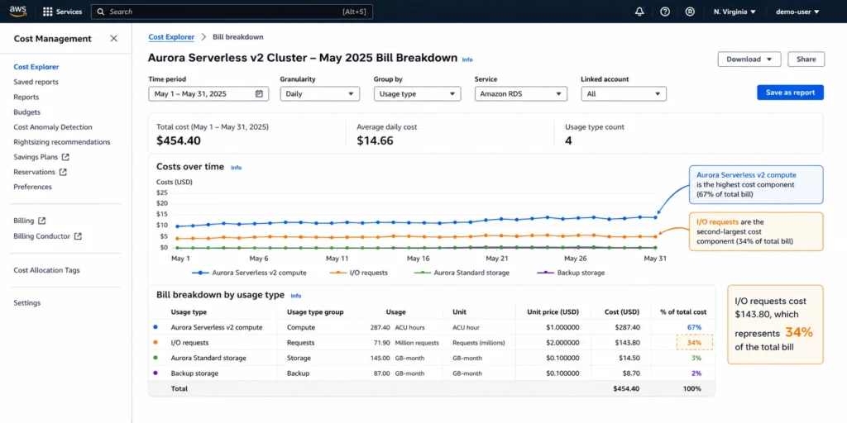This screenshot has width=847, height=423.
Task: Open the Service Amazon RDS dropdown
Action: (521, 94)
